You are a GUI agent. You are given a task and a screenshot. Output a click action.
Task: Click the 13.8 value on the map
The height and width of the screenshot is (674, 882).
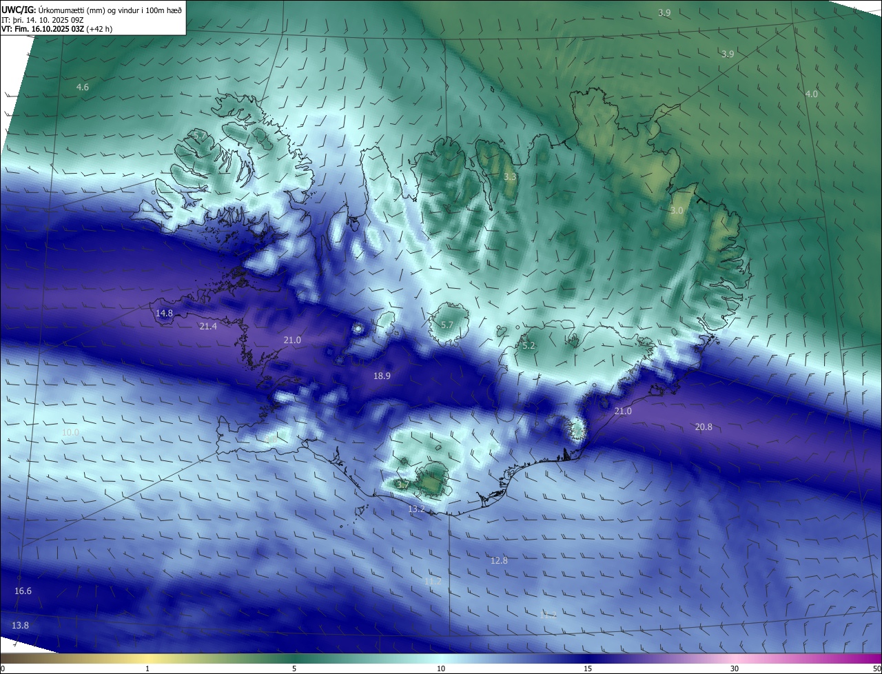tap(20, 626)
